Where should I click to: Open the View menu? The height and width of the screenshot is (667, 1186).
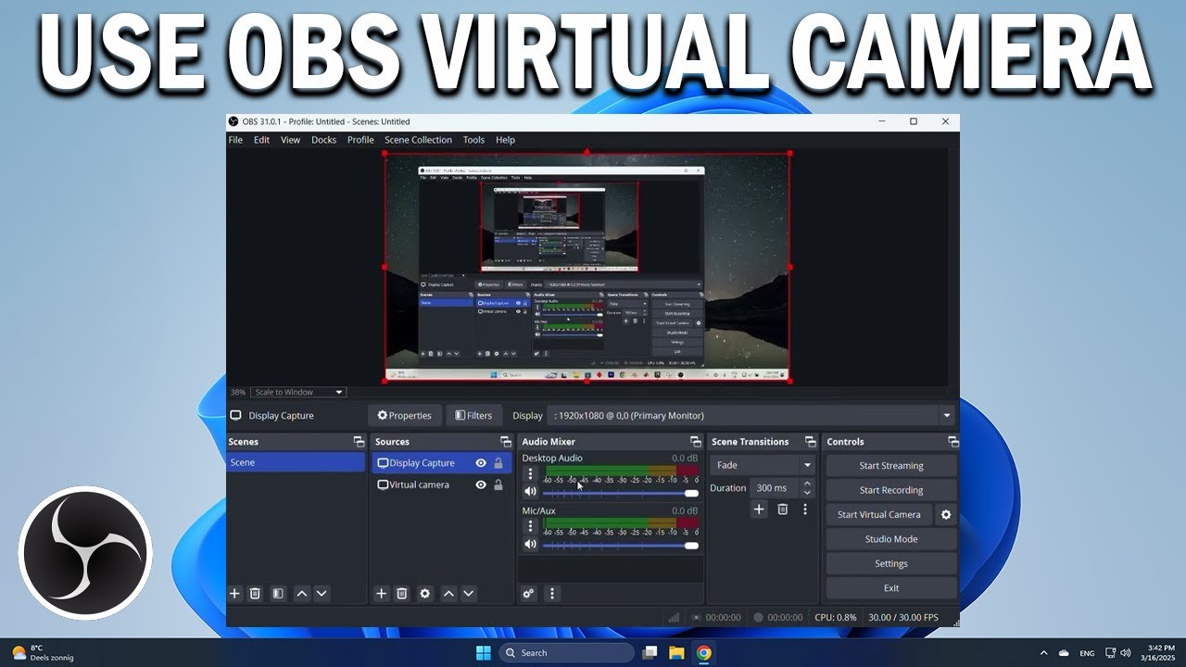[x=291, y=140]
